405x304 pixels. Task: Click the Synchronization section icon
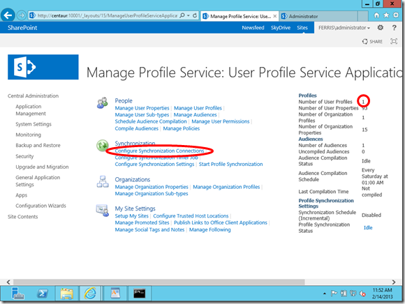[102, 145]
